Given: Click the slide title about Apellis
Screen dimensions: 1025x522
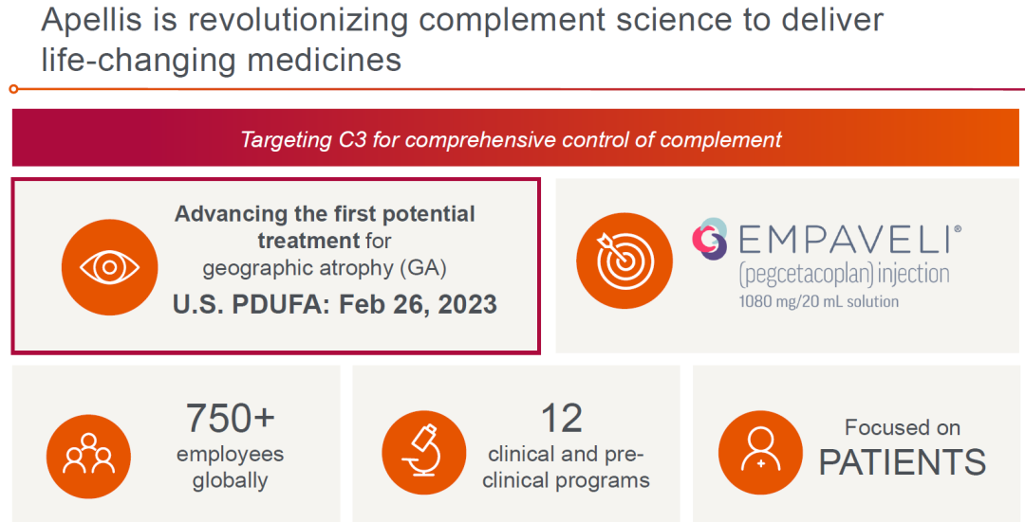Looking at the screenshot, I should (x=462, y=39).
